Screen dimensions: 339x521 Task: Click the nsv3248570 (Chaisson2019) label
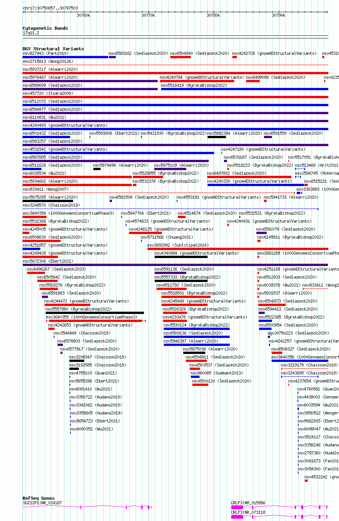click(x=51, y=205)
